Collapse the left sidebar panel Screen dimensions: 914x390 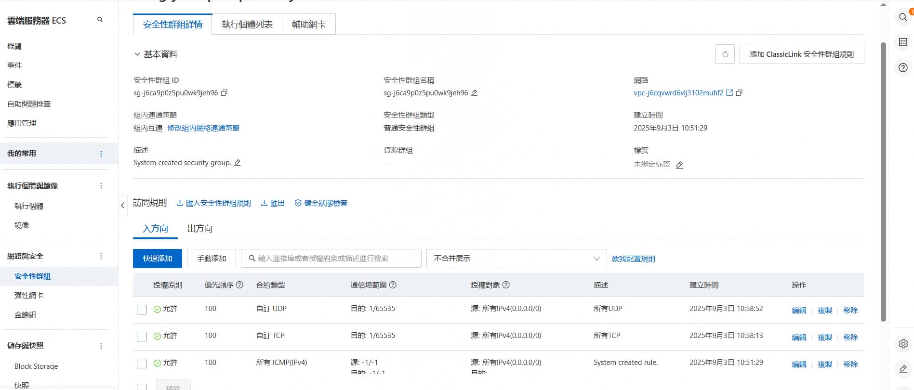[123, 206]
